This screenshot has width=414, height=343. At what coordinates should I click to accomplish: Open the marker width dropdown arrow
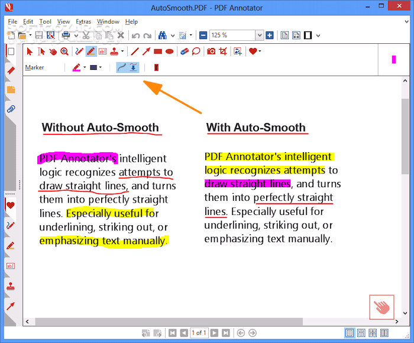[x=101, y=68]
